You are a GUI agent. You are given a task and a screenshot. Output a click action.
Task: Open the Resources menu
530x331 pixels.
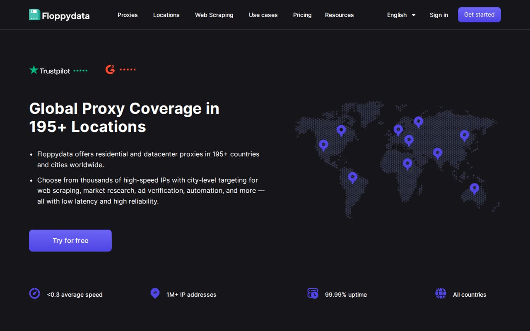pos(339,15)
